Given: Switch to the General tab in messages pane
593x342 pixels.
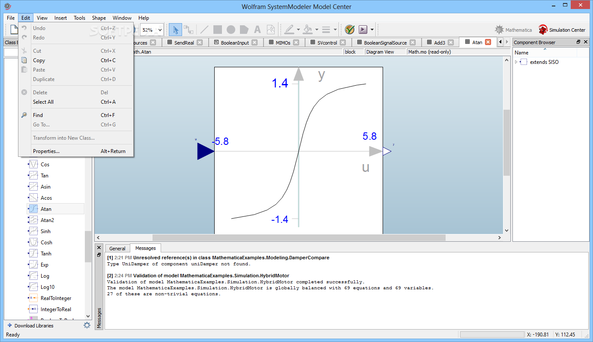Looking at the screenshot, I should click(x=117, y=249).
